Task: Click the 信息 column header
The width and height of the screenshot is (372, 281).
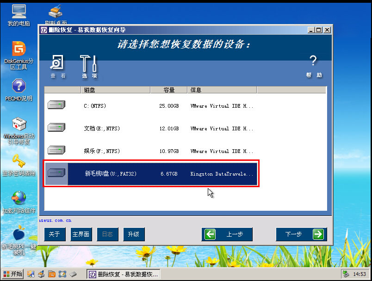Action: (222, 90)
